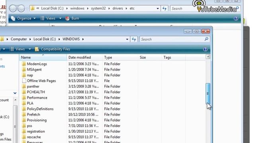Expand the arrow after the WINDOWS breadcrumb
Screen dimensions: 255x143
point(83,39)
